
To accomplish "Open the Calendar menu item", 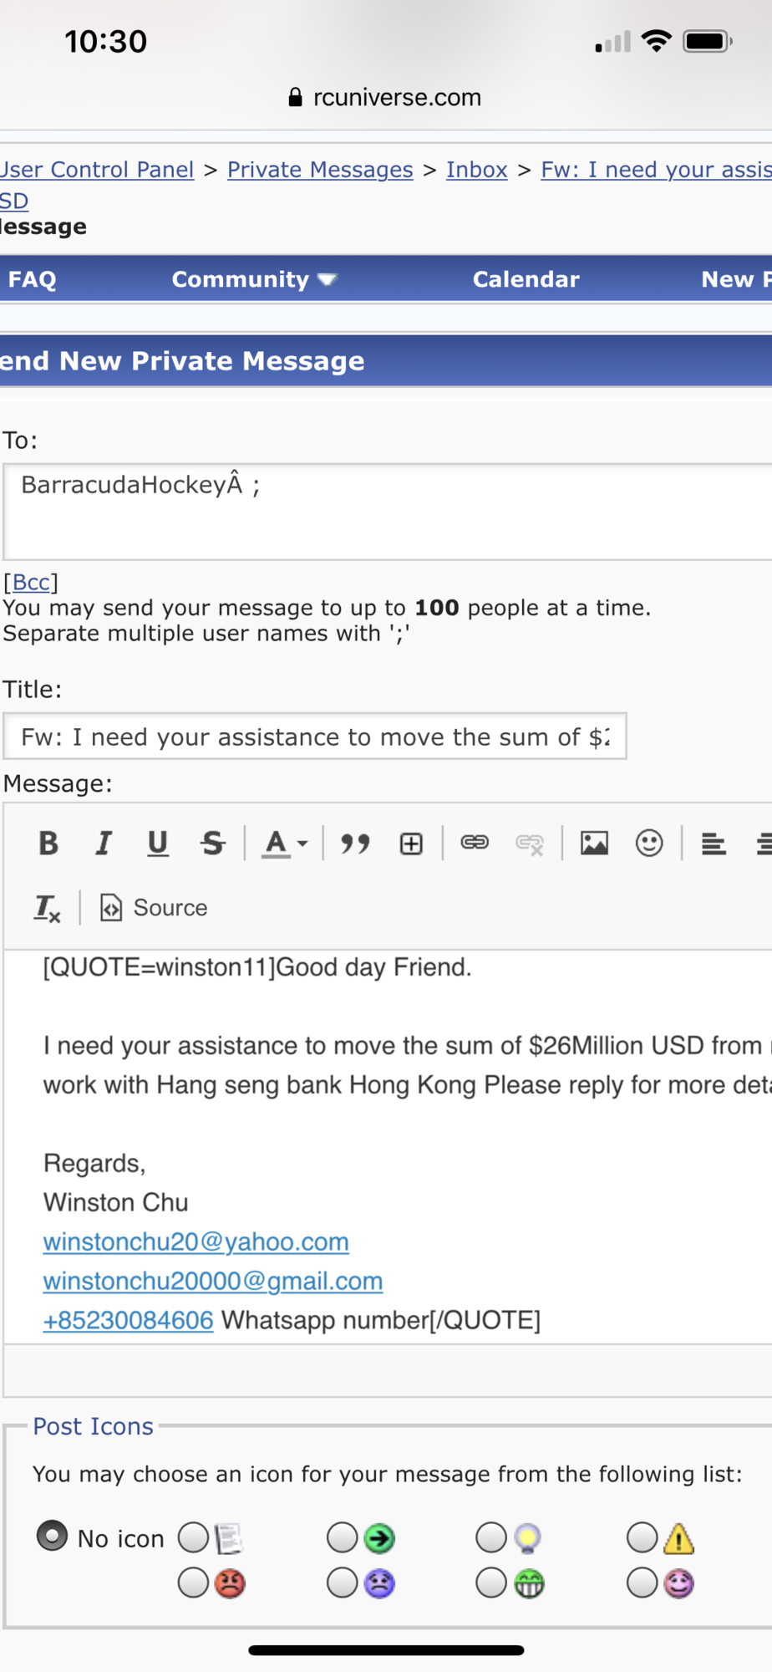I will pyautogui.click(x=526, y=279).
